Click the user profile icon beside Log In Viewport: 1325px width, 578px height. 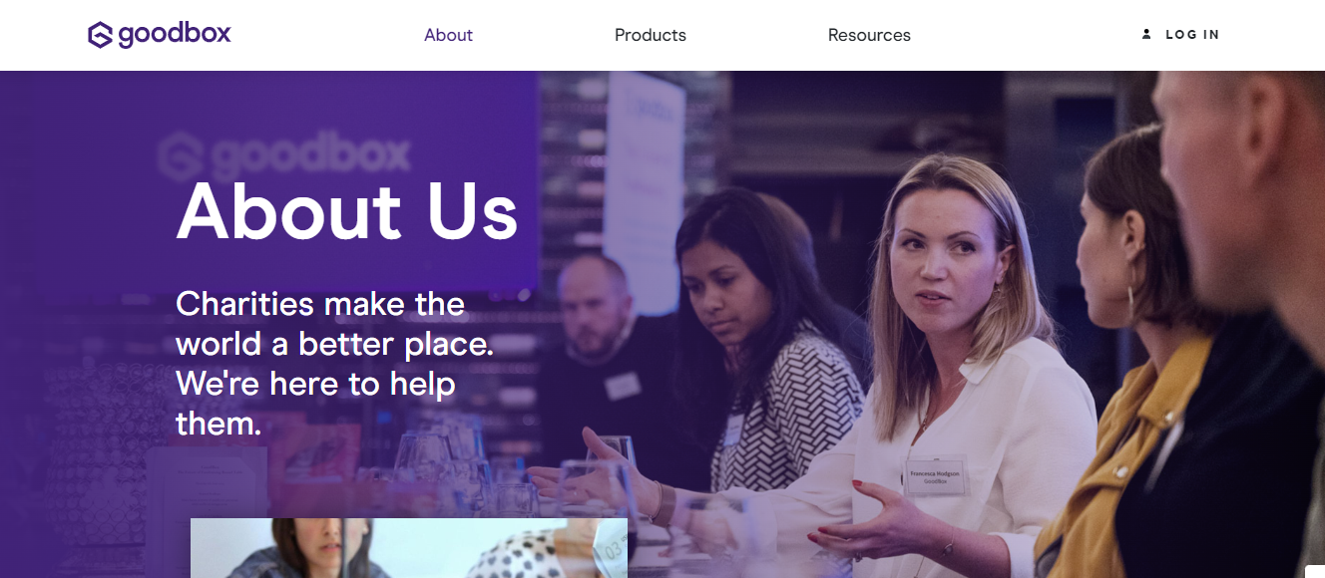point(1146,34)
